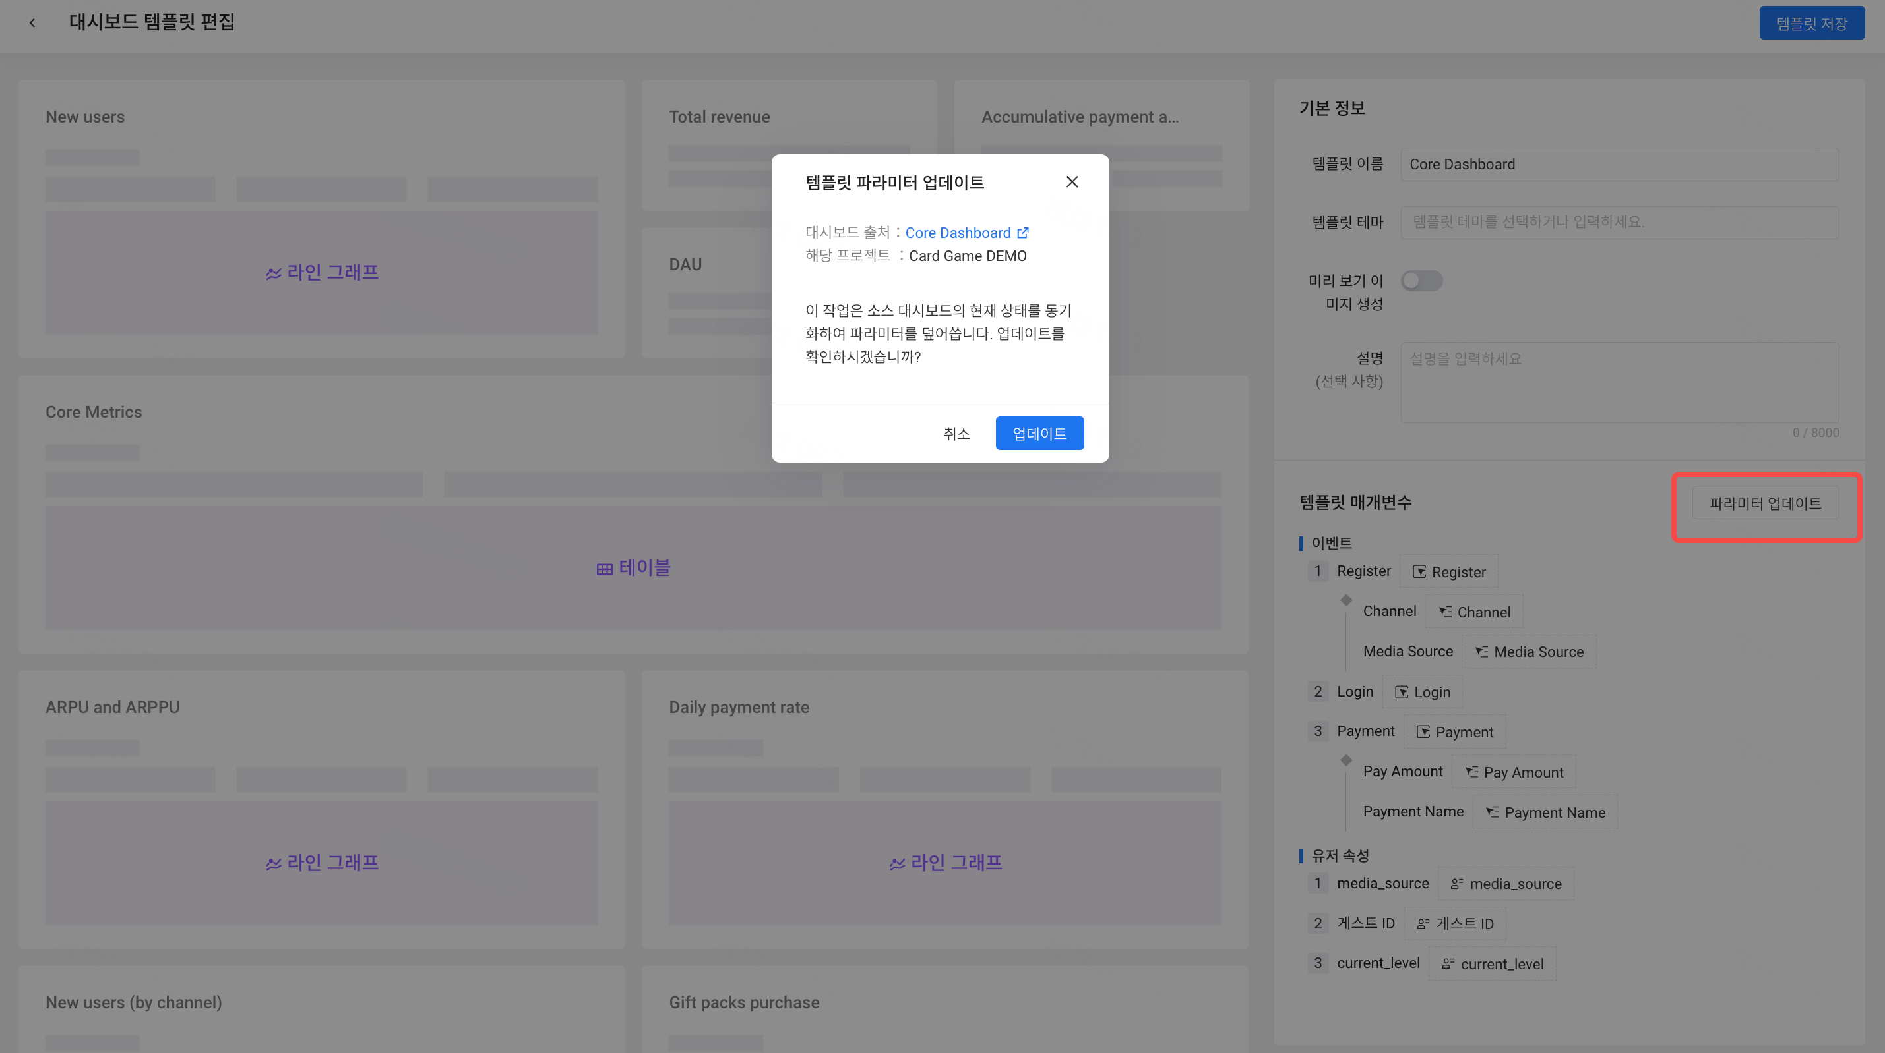Click the diamond node under Register
This screenshot has width=1885, height=1053.
coord(1345,600)
